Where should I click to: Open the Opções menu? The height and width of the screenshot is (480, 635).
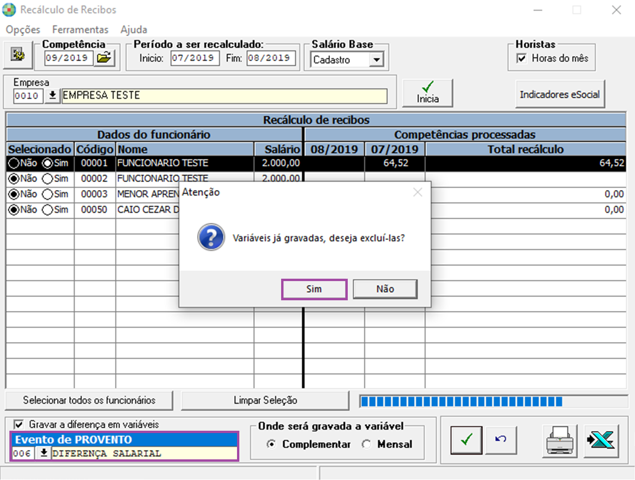[x=23, y=30]
